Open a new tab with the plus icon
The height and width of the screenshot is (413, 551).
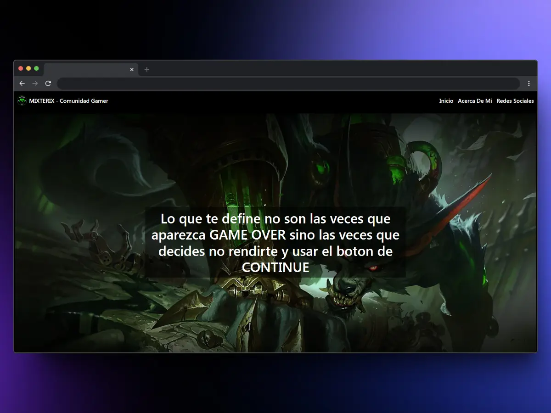click(x=147, y=69)
